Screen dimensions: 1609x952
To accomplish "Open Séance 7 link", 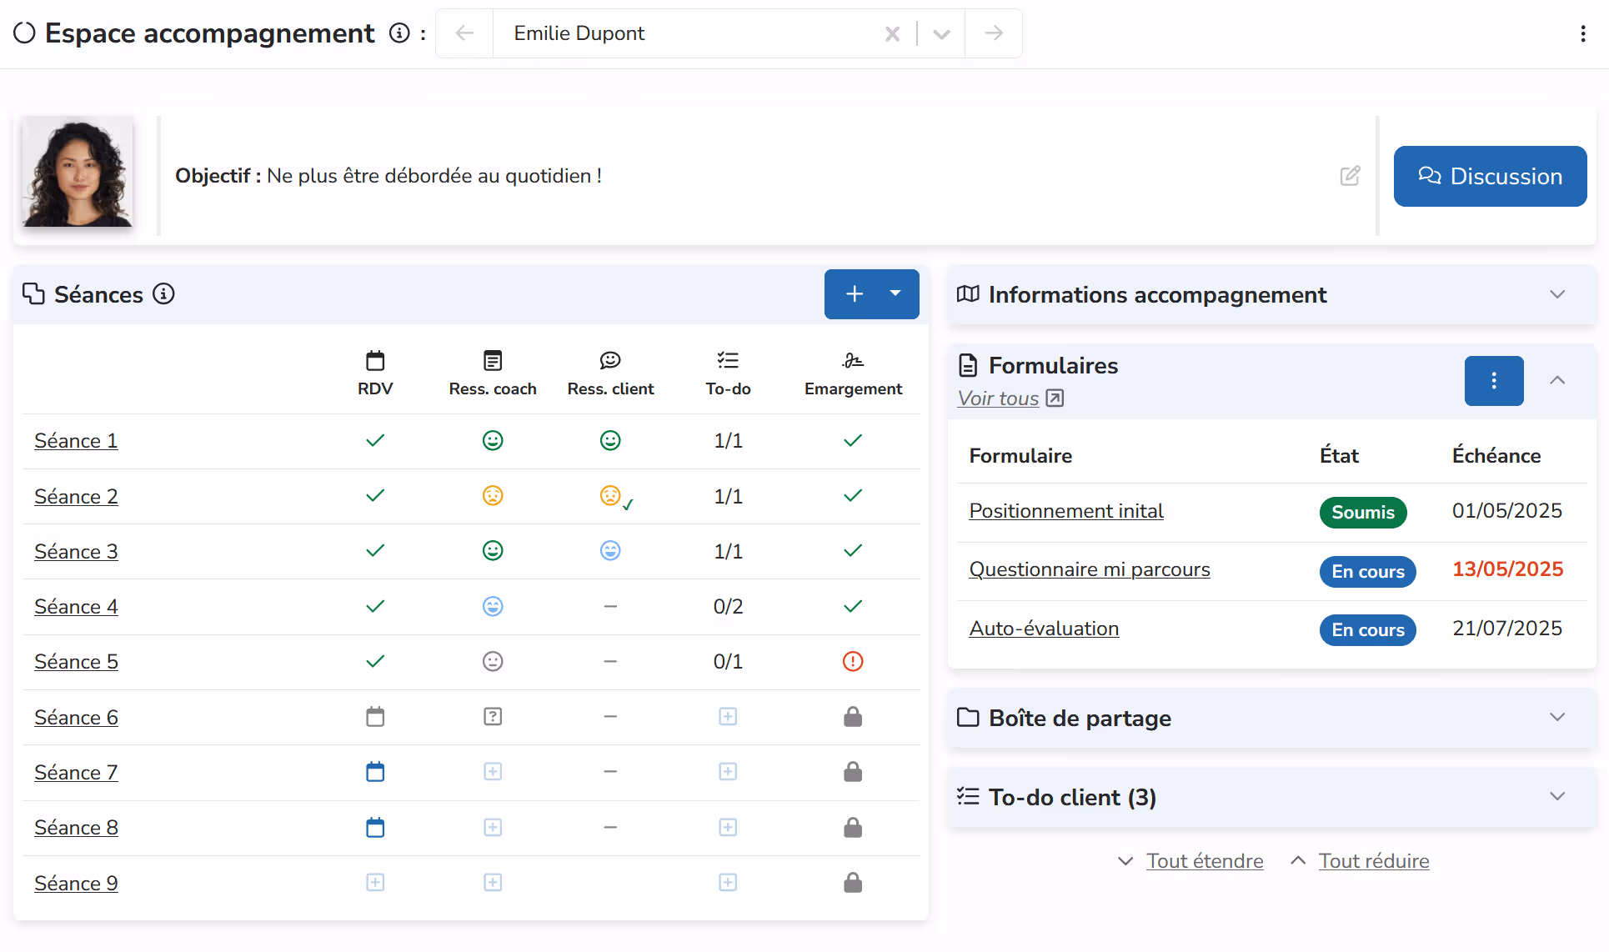I will click(76, 773).
